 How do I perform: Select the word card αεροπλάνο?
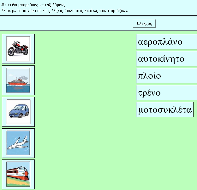166,42
